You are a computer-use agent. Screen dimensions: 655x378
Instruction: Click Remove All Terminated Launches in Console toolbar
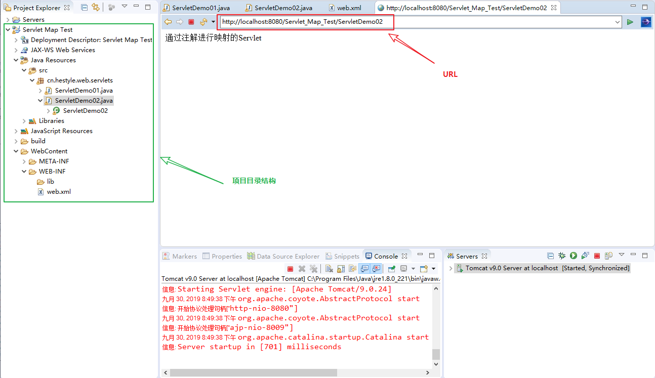point(313,268)
